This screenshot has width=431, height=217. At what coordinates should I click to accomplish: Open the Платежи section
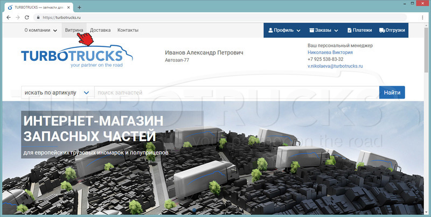tap(359, 30)
